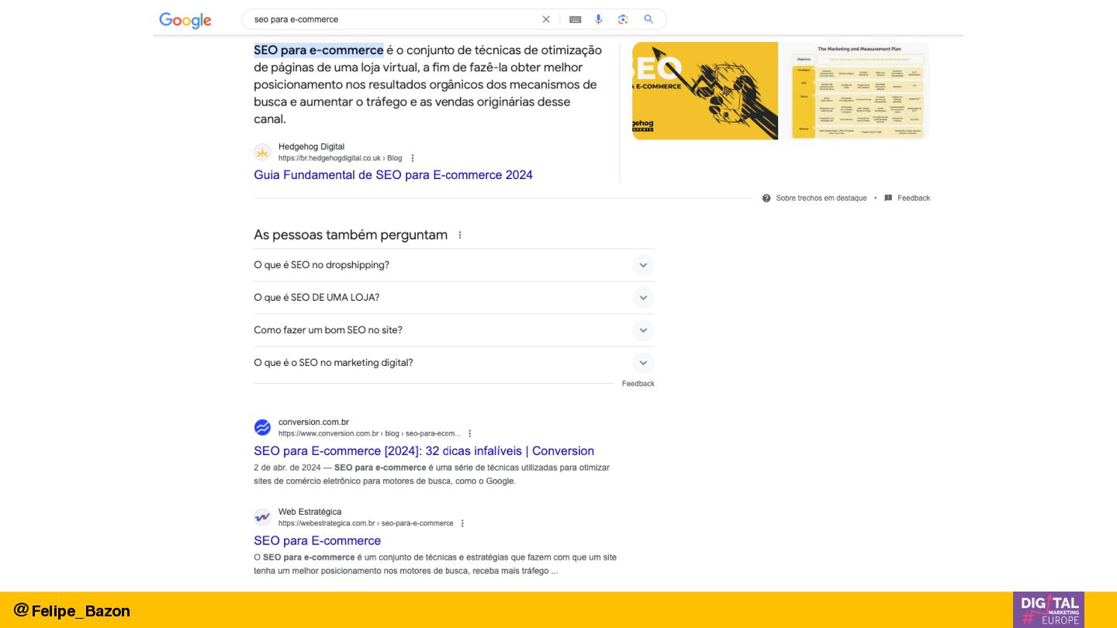Click 'Sobre trechos em destaque' help link
Viewport: 1117px width, 628px height.
pos(821,198)
